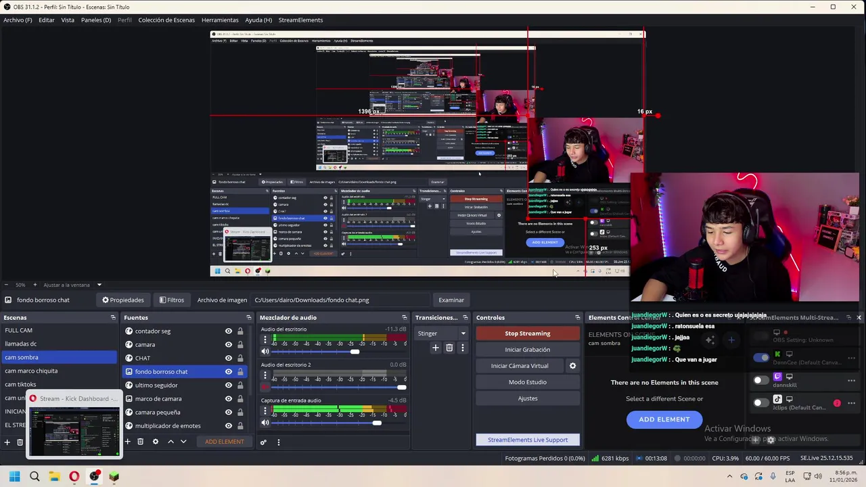Toggle visibility of contador seg source
This screenshot has height=487, width=866.
coord(229,331)
